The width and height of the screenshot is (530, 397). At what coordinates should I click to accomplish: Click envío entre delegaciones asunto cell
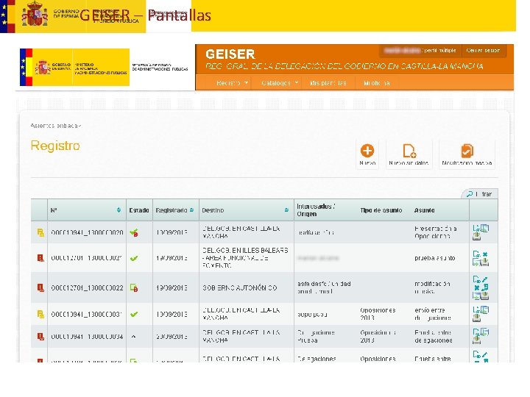(433, 314)
